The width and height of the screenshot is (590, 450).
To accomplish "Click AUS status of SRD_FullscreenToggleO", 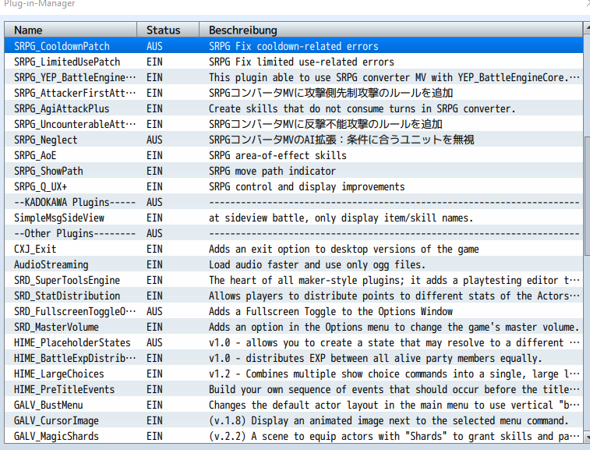I will 154,312.
